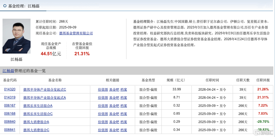The height and width of the screenshot is (137, 275).
Task: Open fund code 006168
Action: 10,114
